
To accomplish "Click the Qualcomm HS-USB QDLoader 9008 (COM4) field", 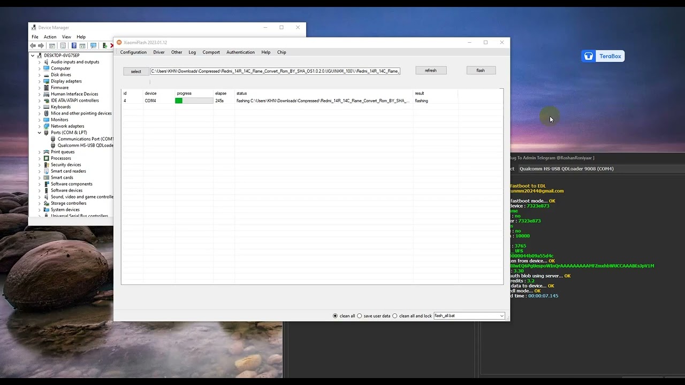I will [x=600, y=168].
